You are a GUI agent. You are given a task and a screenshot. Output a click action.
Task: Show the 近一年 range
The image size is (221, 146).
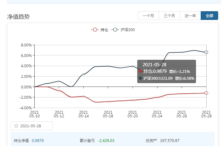point(190,16)
